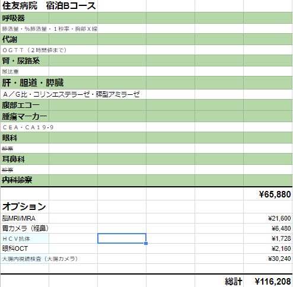Screen dimensions: 293x287
Task: Click the fill handle of the selected cell
Action: pos(146,243)
